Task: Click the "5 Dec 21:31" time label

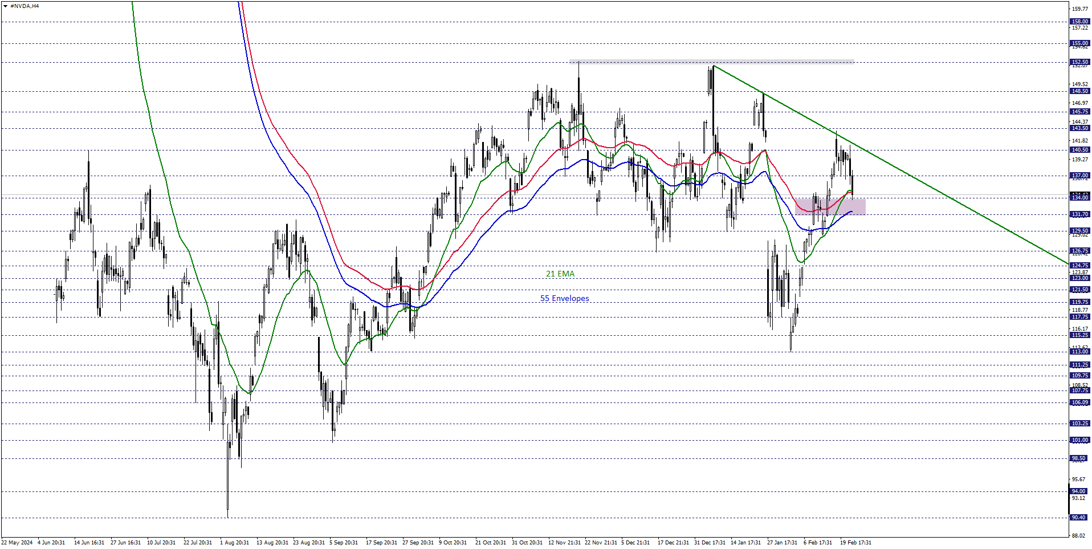Action: 635,543
